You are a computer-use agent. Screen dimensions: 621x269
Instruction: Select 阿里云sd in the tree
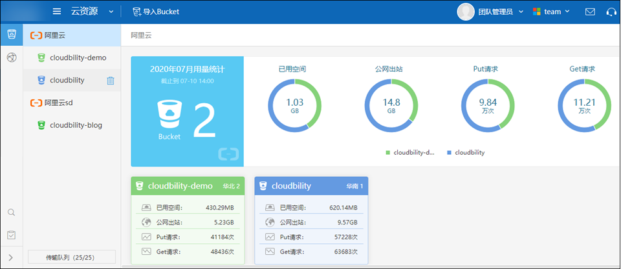click(x=72, y=103)
